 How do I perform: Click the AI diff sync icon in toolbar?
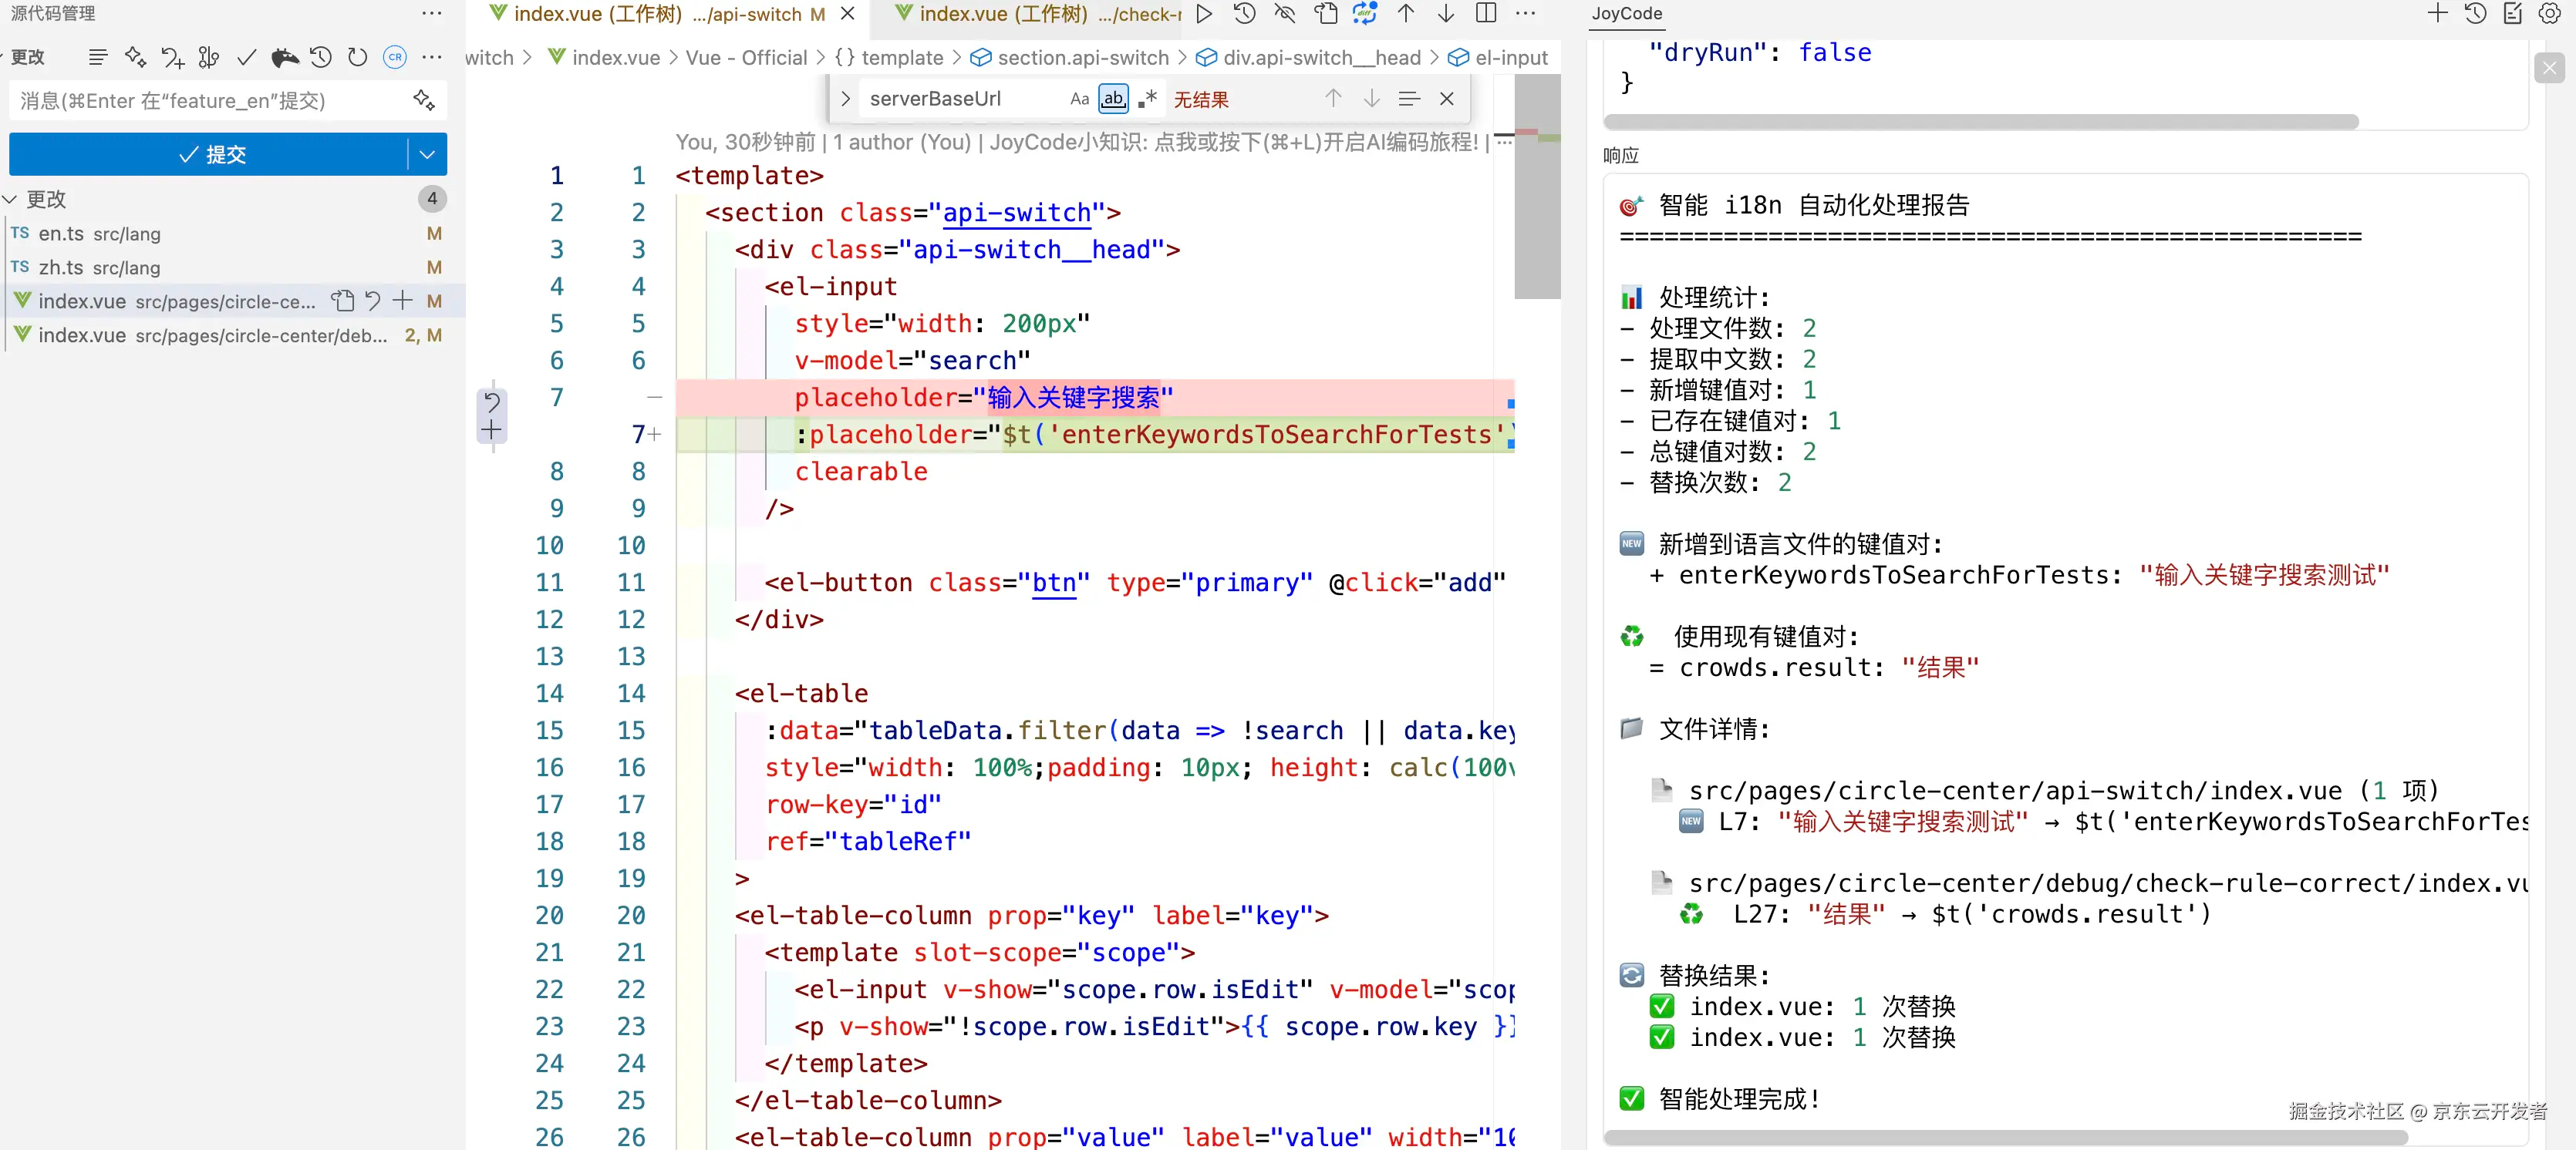[x=1364, y=14]
